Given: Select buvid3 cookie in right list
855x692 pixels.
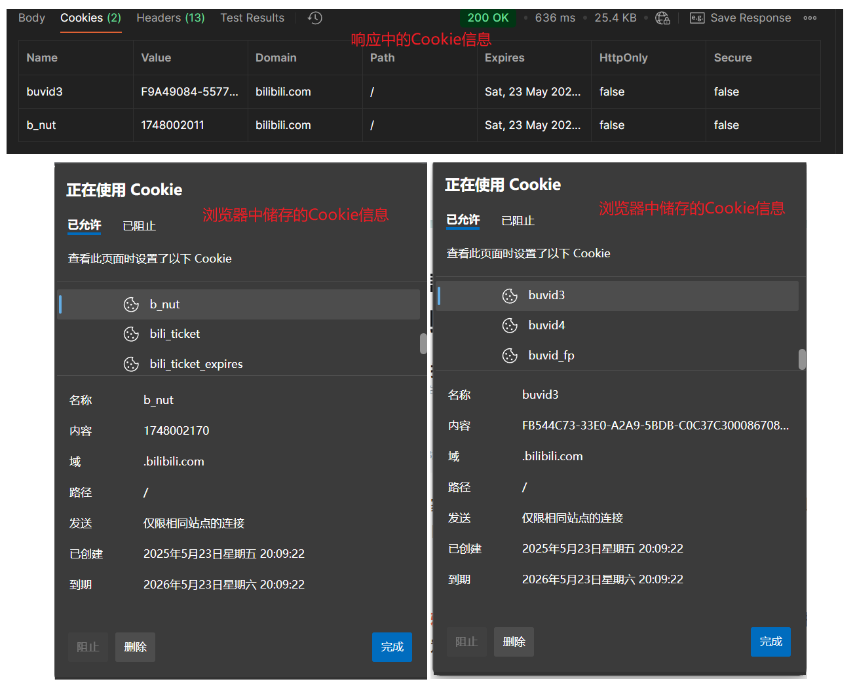Looking at the screenshot, I should pyautogui.click(x=617, y=296).
